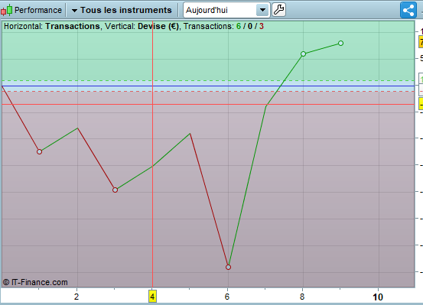Viewport: 423px width, 305px height.
Task: Click the highlighted 4 axis label
Action: click(152, 297)
